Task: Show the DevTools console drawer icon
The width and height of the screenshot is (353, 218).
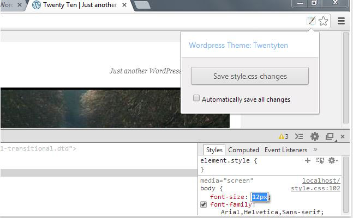Action: pyautogui.click(x=299, y=136)
